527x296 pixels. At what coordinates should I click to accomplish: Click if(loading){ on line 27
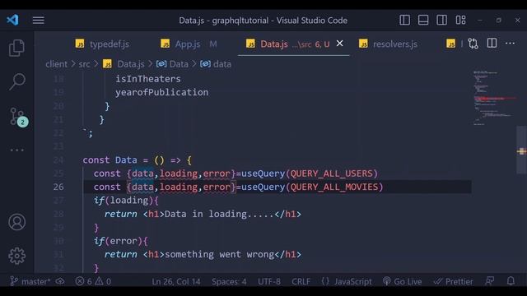(126, 201)
